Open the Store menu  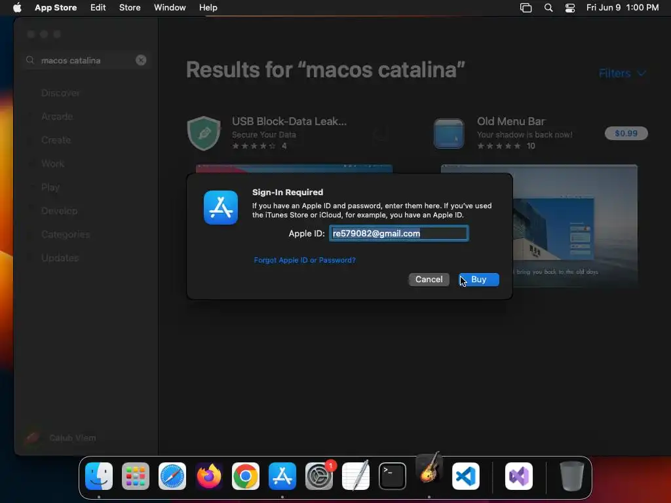click(x=130, y=8)
